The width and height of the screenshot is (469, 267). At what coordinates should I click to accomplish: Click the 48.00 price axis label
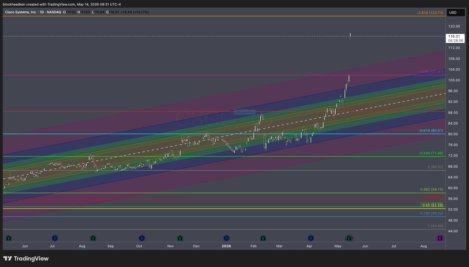point(453,221)
